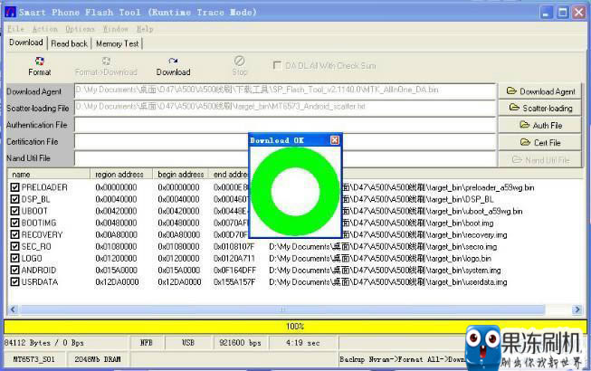Click the Format toolbar icon
This screenshot has height=371, width=591.
pos(39,65)
